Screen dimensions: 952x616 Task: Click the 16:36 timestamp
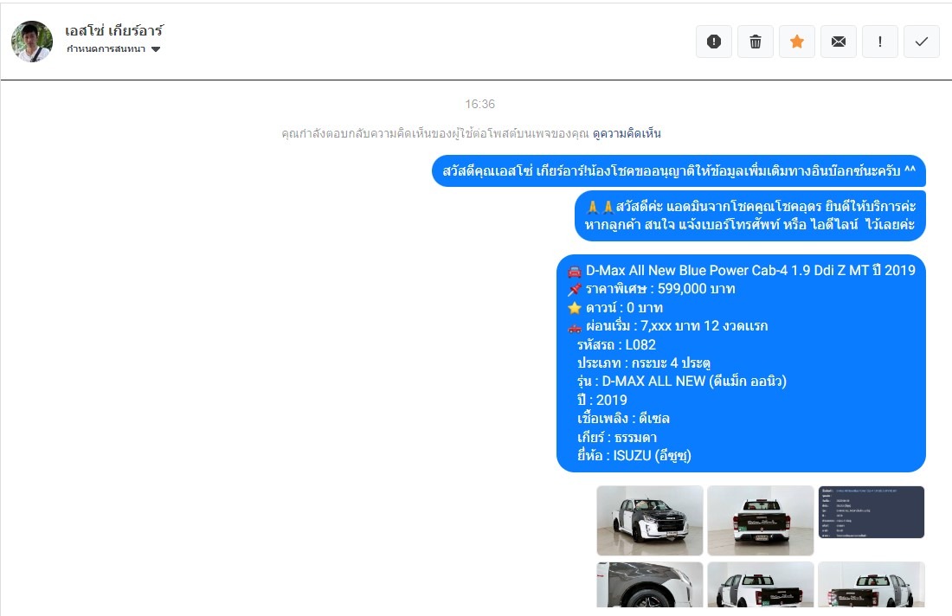(x=479, y=104)
